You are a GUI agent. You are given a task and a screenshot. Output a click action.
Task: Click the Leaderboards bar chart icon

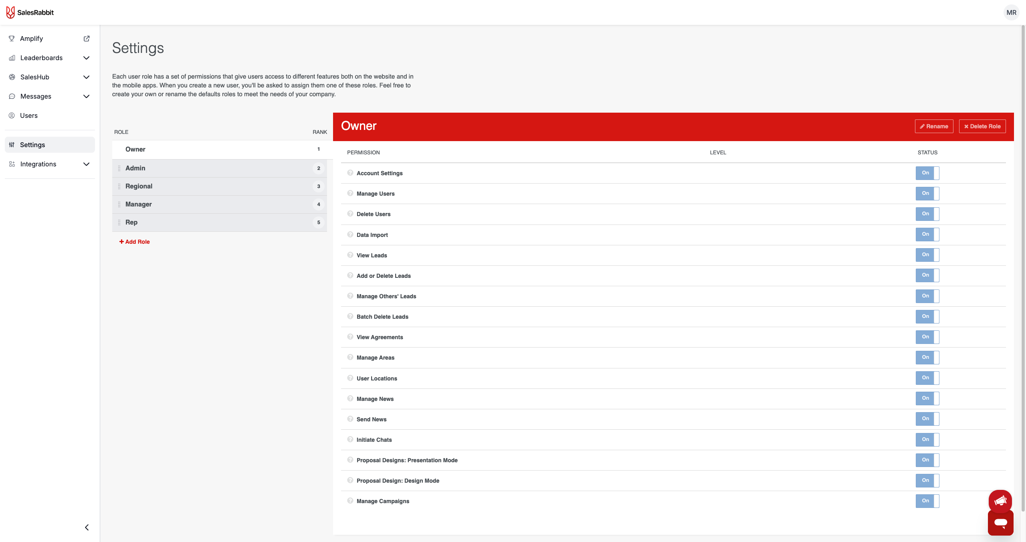pyautogui.click(x=12, y=58)
